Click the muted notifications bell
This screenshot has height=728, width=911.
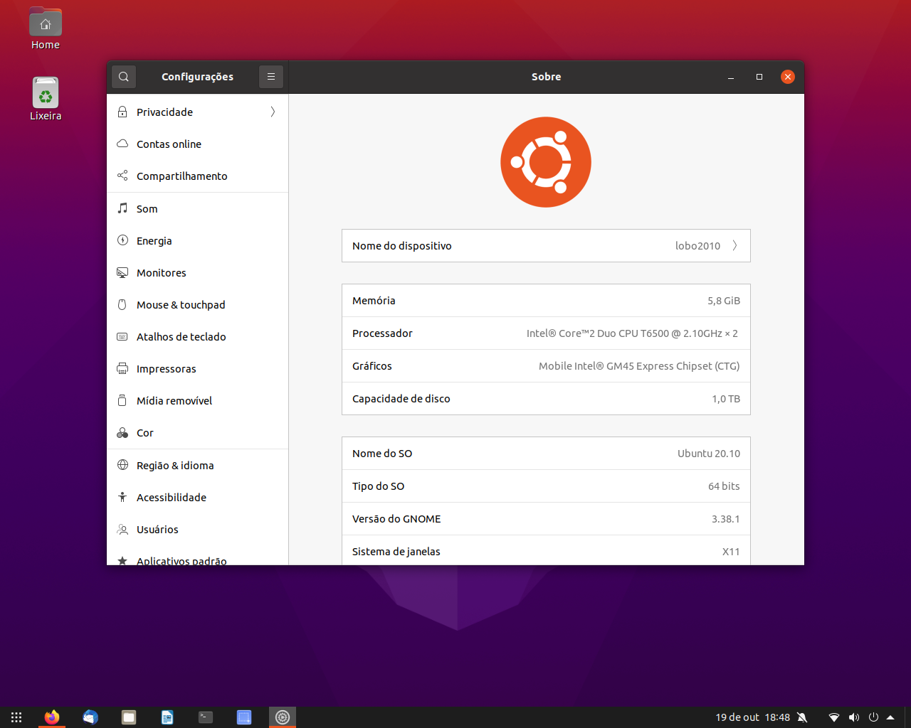coord(803,717)
